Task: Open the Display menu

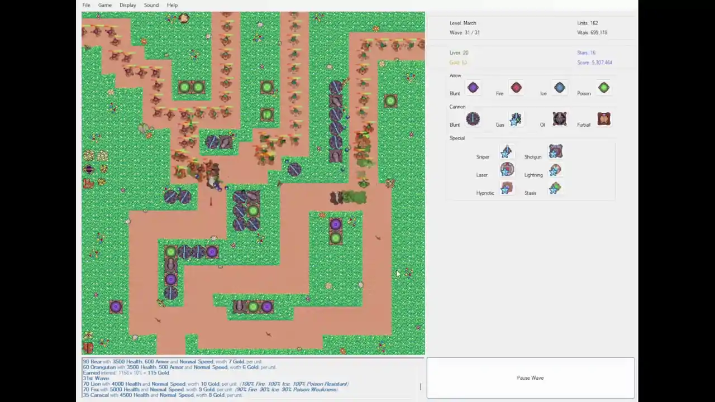Action: tap(127, 5)
